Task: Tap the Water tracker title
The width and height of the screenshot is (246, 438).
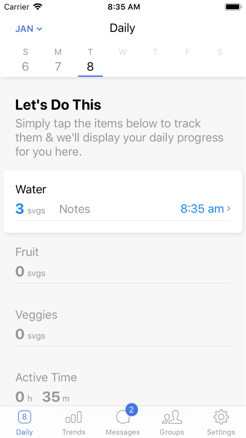Action: click(31, 189)
